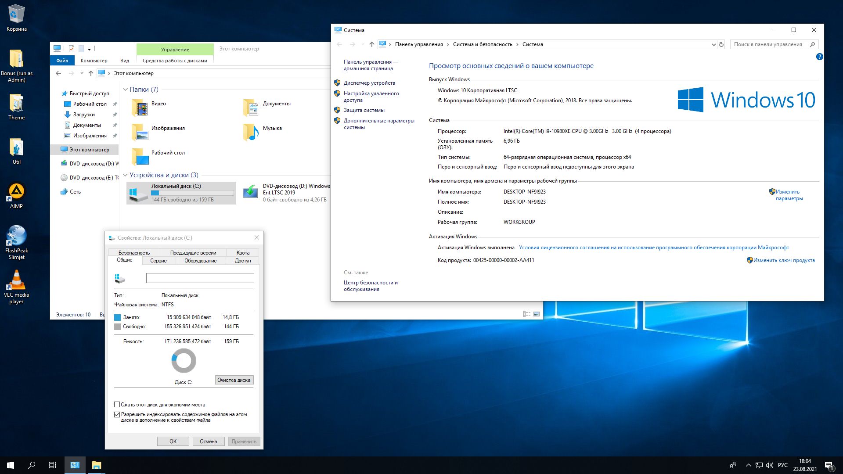Select the Music folder icon
843x474 pixels.
point(251,132)
